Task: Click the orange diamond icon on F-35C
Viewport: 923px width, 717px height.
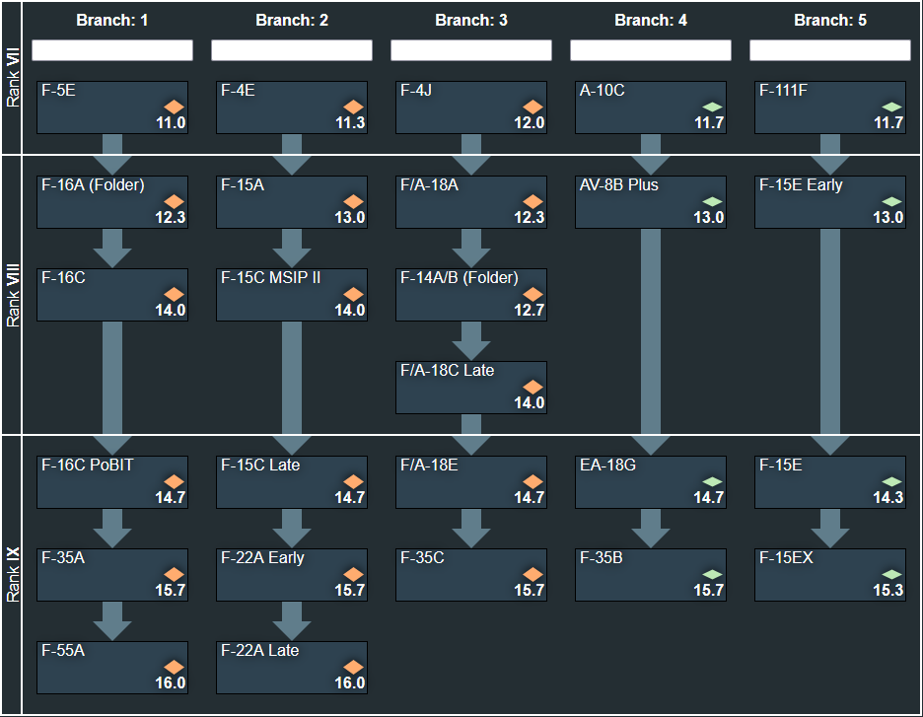Action: [x=533, y=575]
